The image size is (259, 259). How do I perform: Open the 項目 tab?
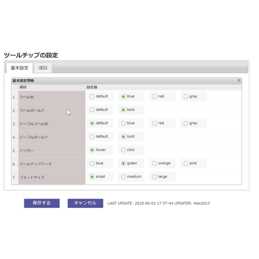[x=43, y=68]
